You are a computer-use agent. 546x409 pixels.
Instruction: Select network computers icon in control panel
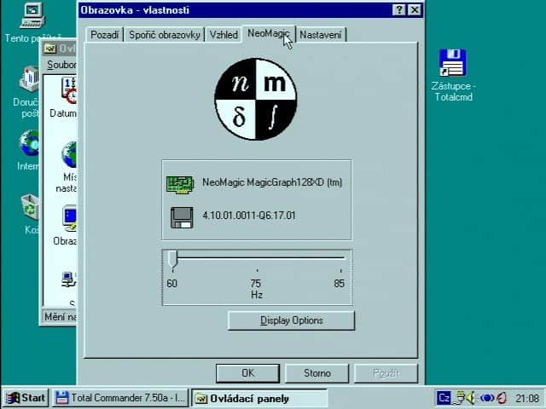[x=69, y=279]
